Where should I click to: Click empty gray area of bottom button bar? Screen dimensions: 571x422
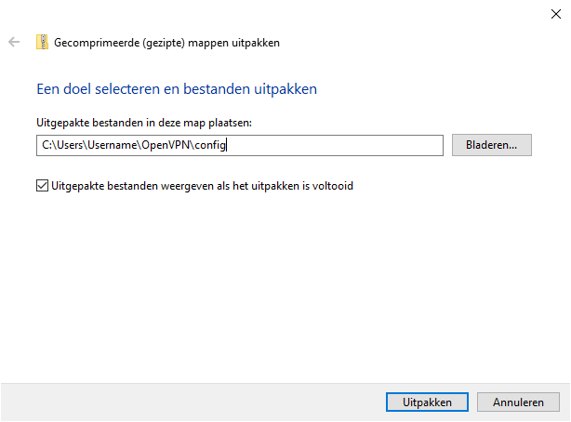tap(186, 402)
